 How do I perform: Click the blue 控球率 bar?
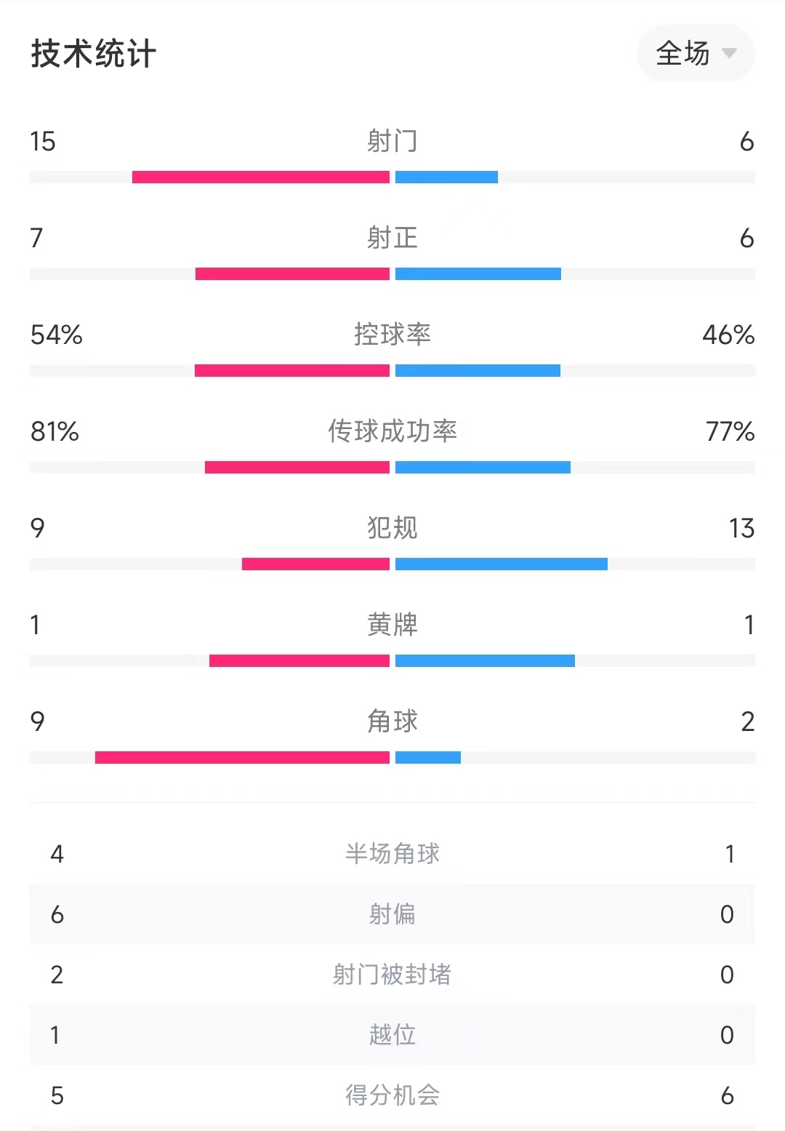coord(478,370)
